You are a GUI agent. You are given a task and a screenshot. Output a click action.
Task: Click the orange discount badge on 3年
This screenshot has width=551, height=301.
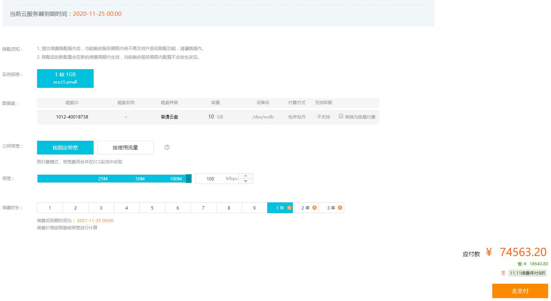pos(340,208)
